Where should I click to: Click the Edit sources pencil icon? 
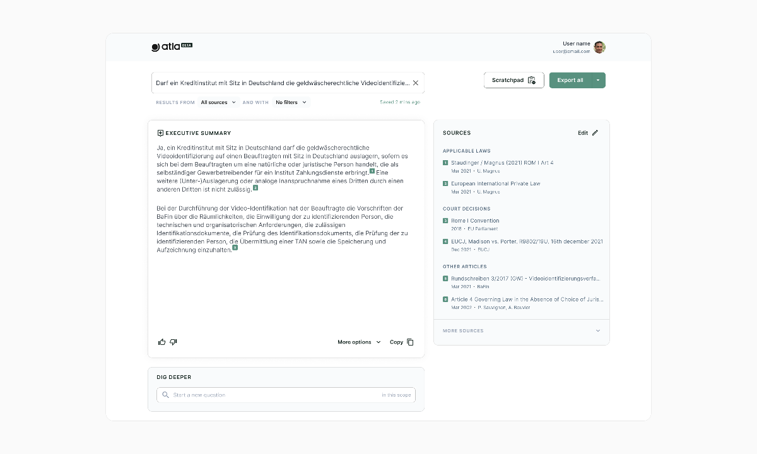tap(595, 133)
